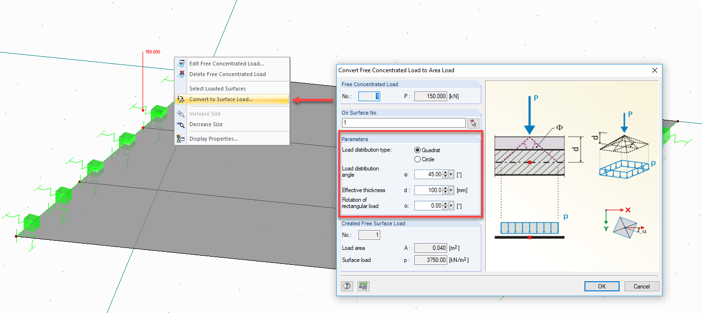Pick surface graphically with arrow-cursor button

(x=473, y=123)
